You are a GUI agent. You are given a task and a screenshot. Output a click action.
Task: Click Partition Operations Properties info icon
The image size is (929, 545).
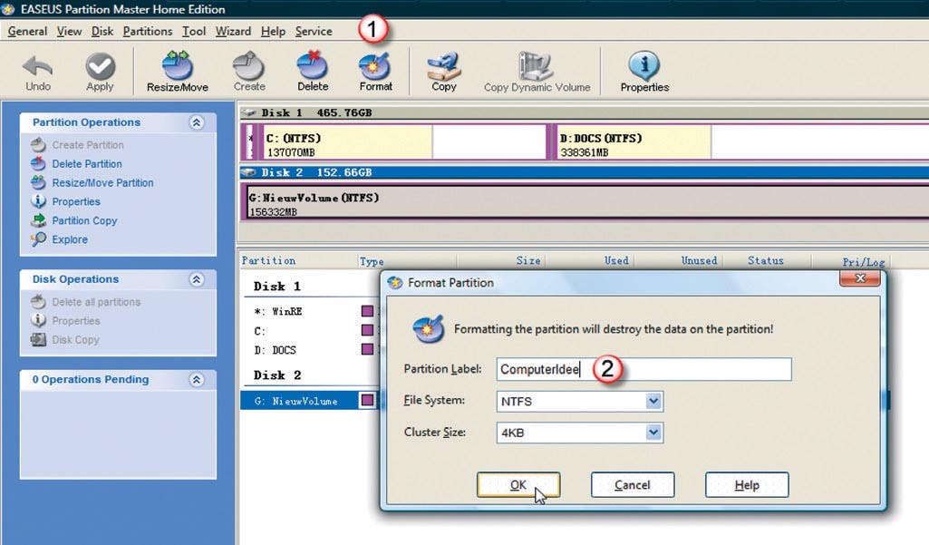click(x=38, y=201)
